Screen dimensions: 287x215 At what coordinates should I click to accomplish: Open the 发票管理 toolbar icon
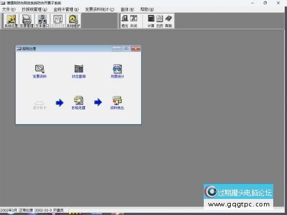click(x=27, y=21)
